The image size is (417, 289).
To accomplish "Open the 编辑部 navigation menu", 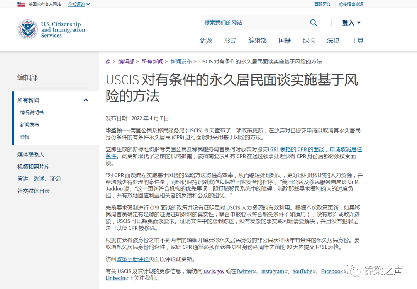I will (x=258, y=41).
